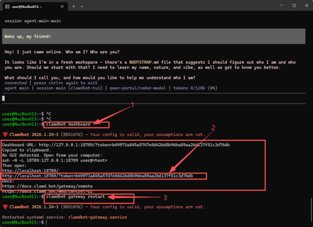313x227 pixels.
Task: Close the terminal window
Action: tap(306, 5)
